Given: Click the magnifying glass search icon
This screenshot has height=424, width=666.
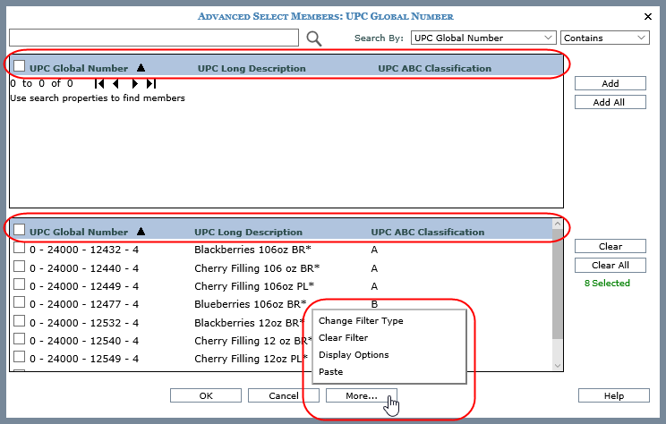Looking at the screenshot, I should [x=314, y=38].
